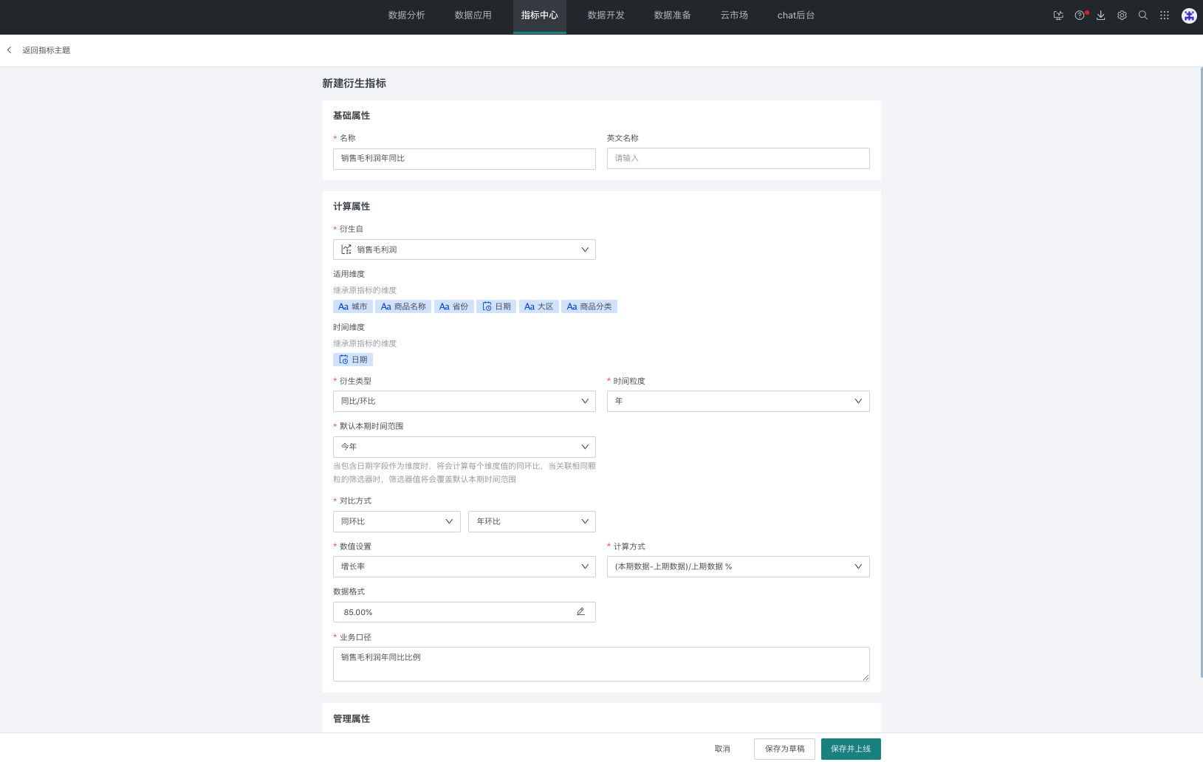Open the help center question-mark icon

coord(1080,16)
